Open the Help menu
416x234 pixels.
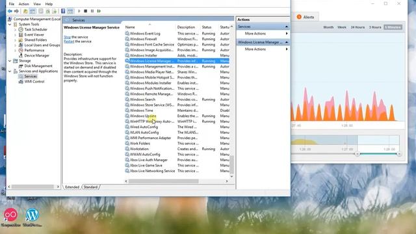(x=49, y=4)
